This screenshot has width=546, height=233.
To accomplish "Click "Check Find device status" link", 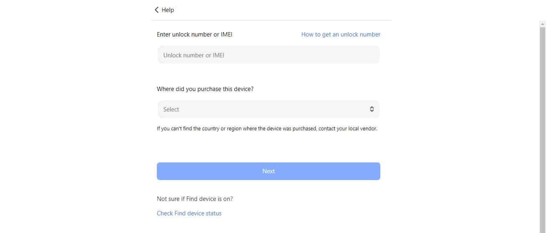I will point(189,213).
